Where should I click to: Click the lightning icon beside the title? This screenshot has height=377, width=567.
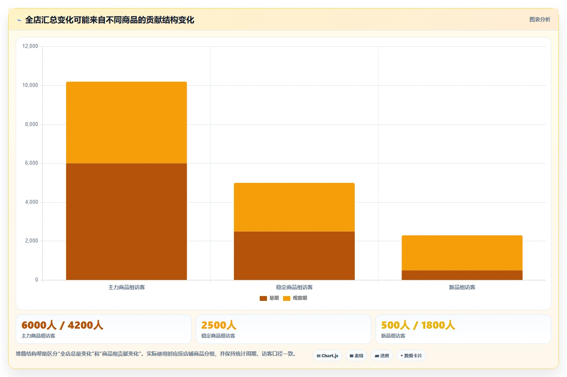[19, 20]
